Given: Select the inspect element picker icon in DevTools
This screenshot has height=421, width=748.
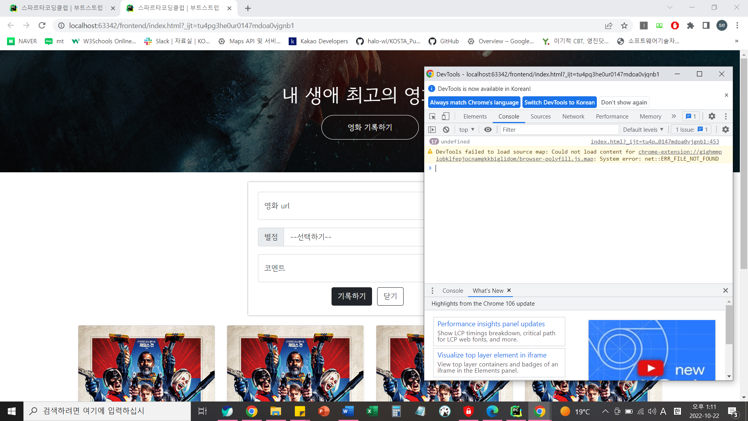Looking at the screenshot, I should coord(432,117).
